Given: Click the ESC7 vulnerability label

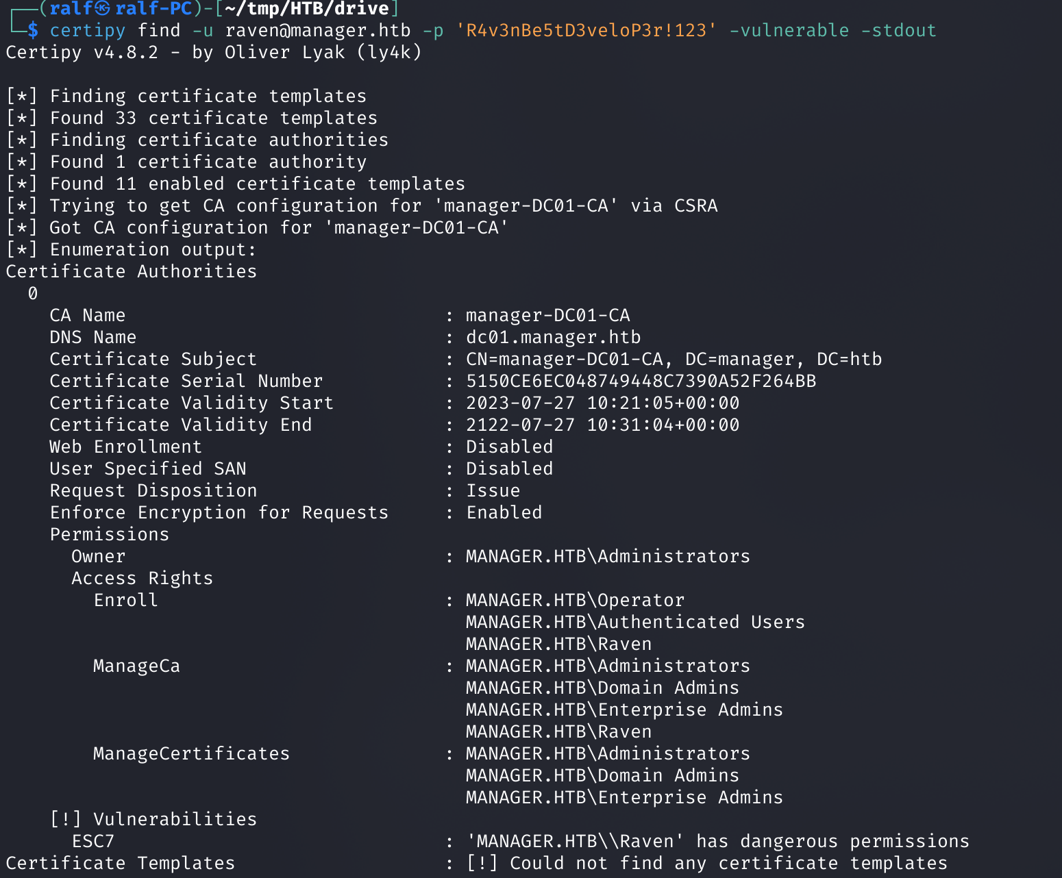Looking at the screenshot, I should 93,842.
